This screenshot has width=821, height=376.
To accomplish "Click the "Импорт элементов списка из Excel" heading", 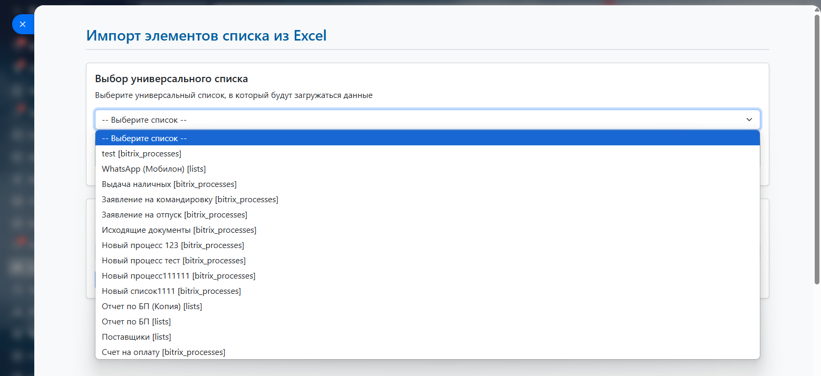I will (206, 36).
